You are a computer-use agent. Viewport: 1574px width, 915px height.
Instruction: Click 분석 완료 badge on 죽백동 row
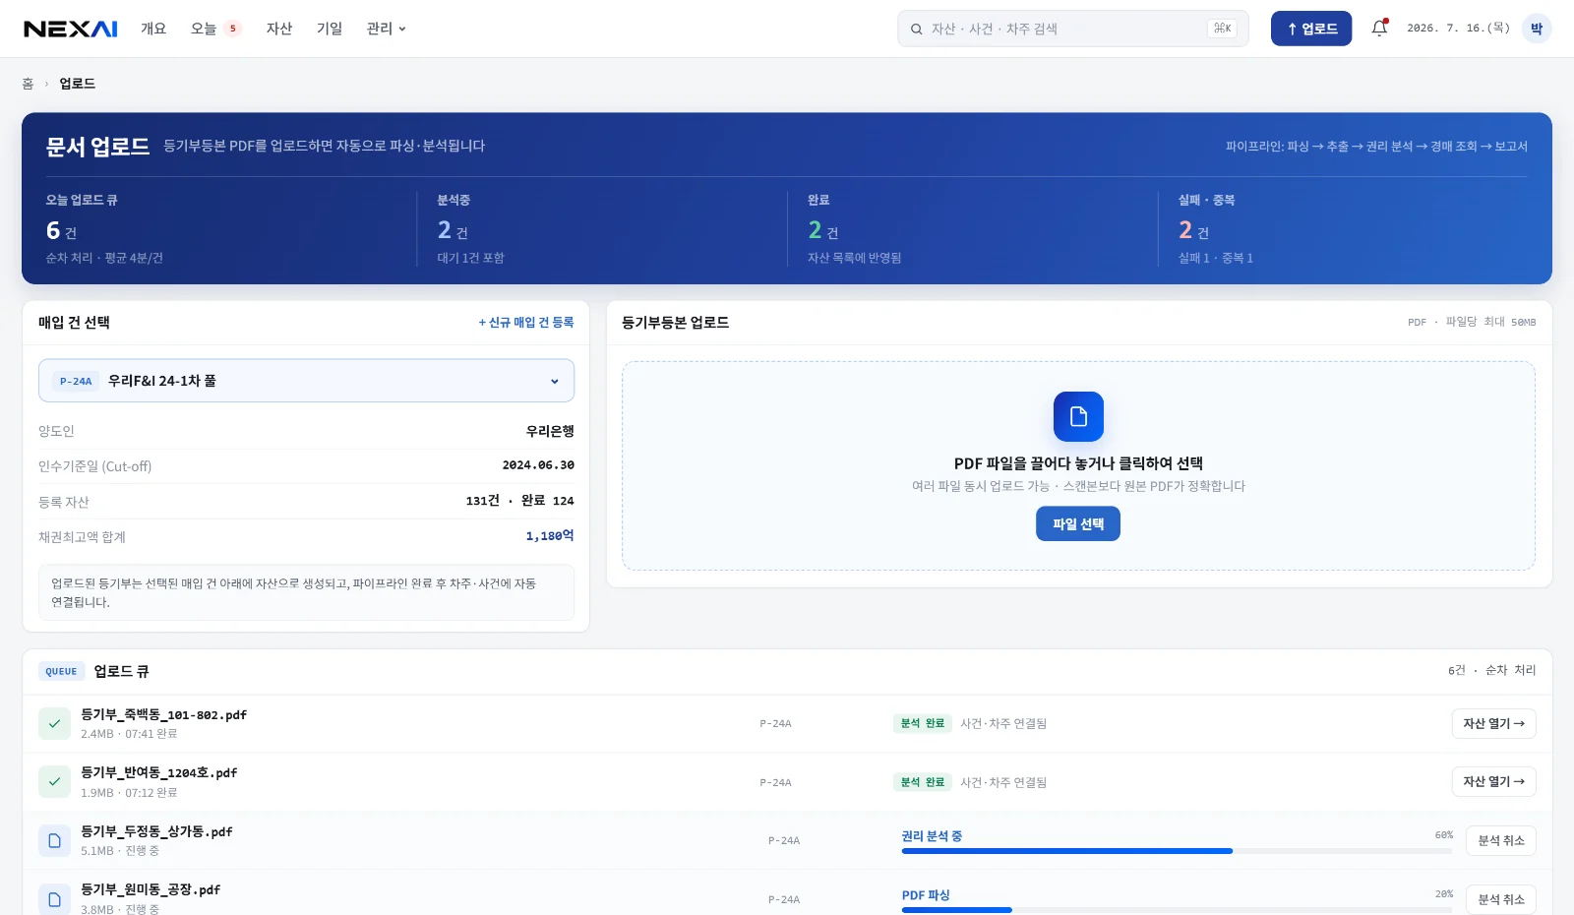point(923,723)
